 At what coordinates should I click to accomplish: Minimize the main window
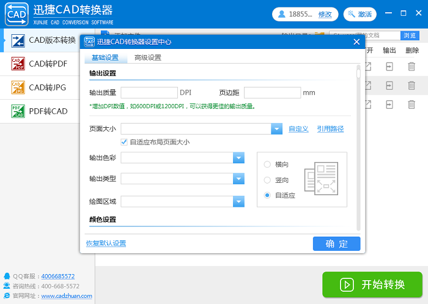(x=388, y=13)
